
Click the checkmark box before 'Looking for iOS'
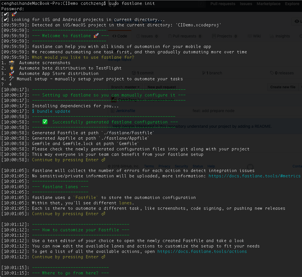[x=5, y=19]
